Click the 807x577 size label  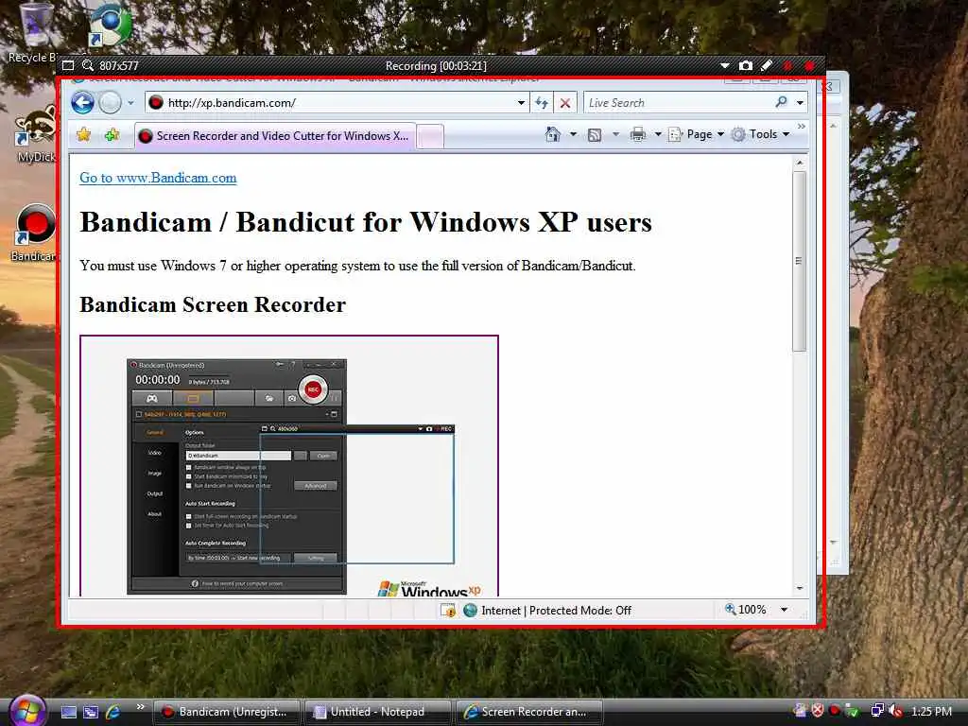tap(119, 65)
